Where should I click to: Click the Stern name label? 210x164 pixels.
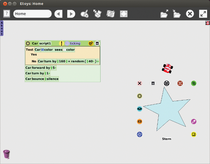[167, 139]
